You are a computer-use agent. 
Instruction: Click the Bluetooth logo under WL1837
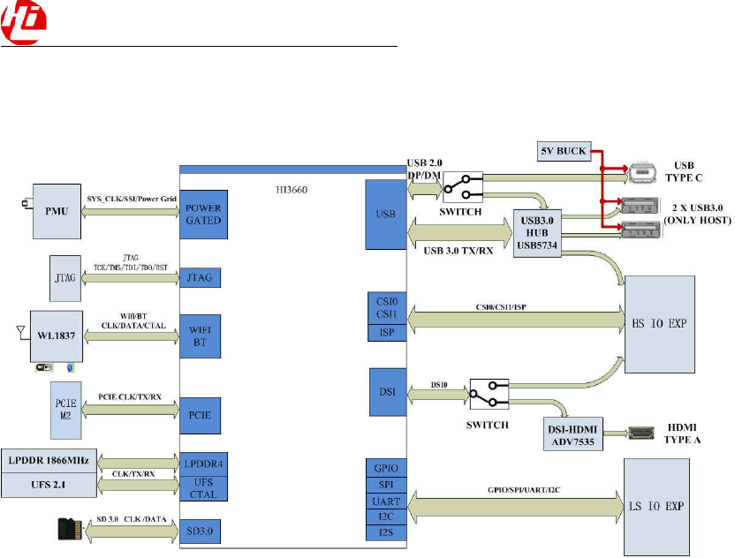tap(70, 367)
